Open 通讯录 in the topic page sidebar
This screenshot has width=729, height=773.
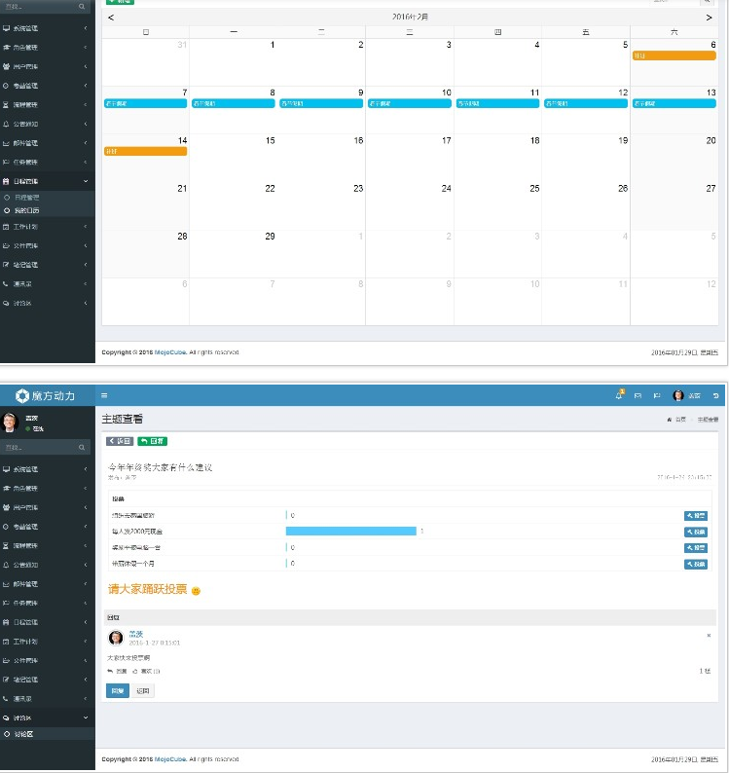coord(49,699)
